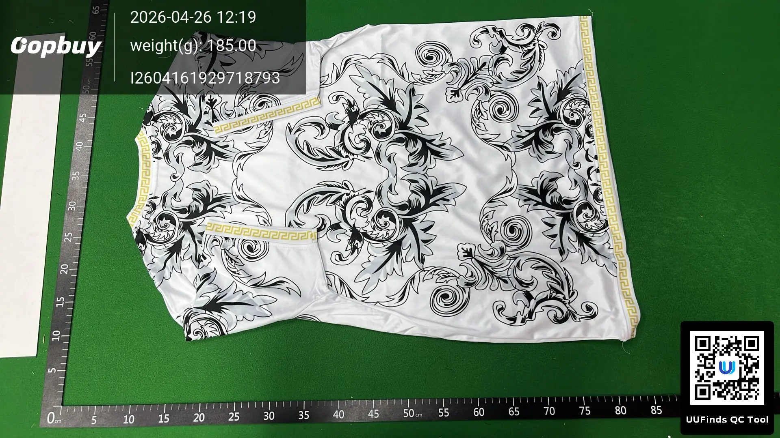Click the gold trim on shirt hem
The width and height of the screenshot is (780, 438).
605,178
